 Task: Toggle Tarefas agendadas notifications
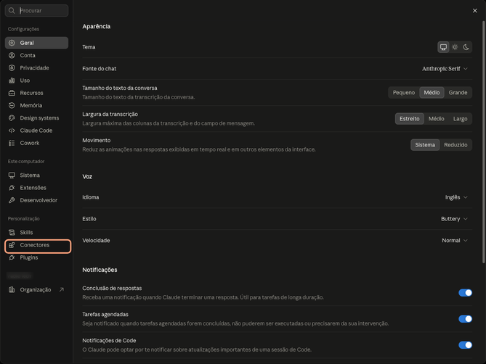(x=465, y=319)
